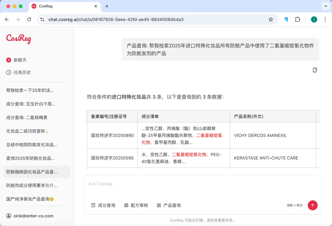The width and height of the screenshot is (332, 226).
Task: Click the forward navigation arrow
Action: point(18,19)
